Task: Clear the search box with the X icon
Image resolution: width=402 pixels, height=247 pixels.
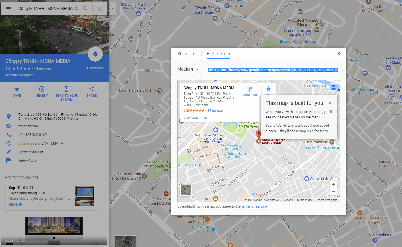Action: tap(100, 9)
